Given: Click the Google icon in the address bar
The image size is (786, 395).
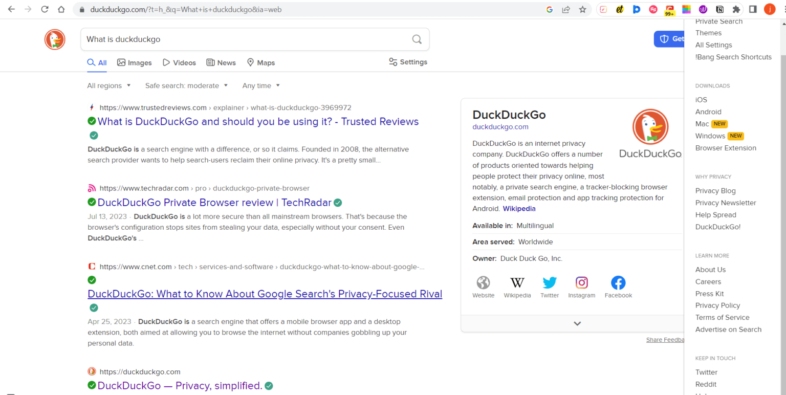Looking at the screenshot, I should click(x=550, y=9).
